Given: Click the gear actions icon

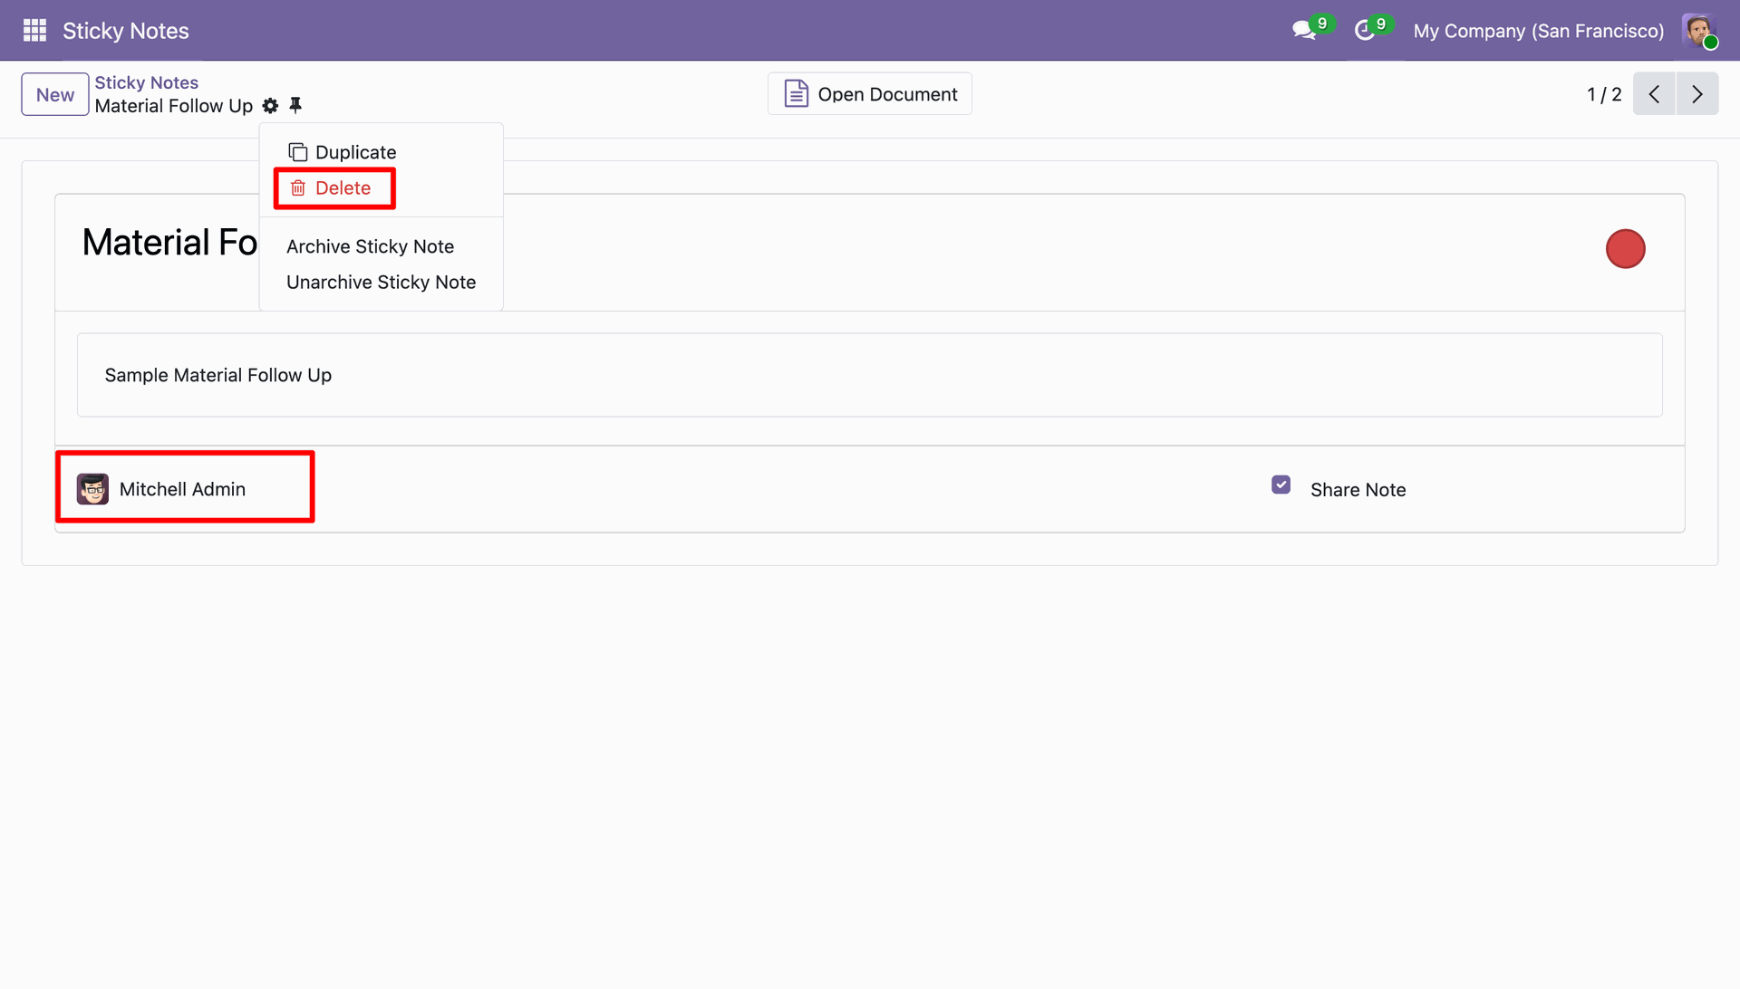Looking at the screenshot, I should coord(270,106).
